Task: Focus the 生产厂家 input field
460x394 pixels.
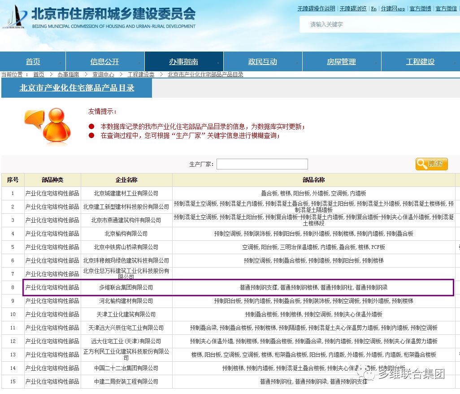Action: pyautogui.click(x=262, y=164)
